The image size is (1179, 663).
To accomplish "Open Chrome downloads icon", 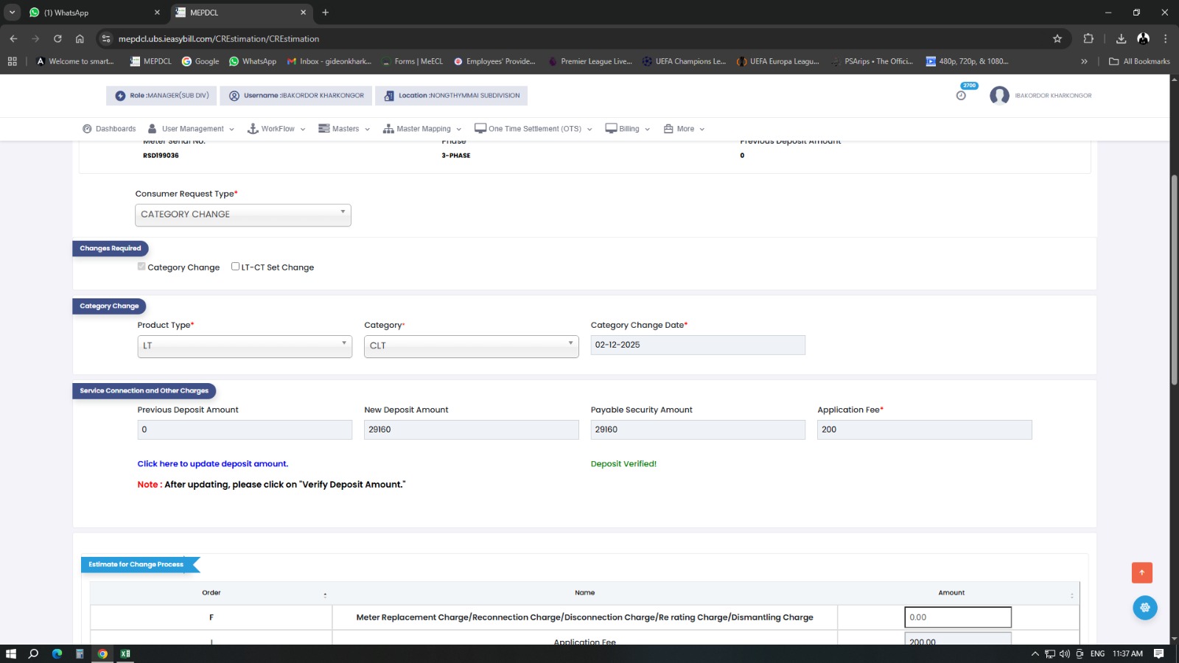I will coord(1121,39).
